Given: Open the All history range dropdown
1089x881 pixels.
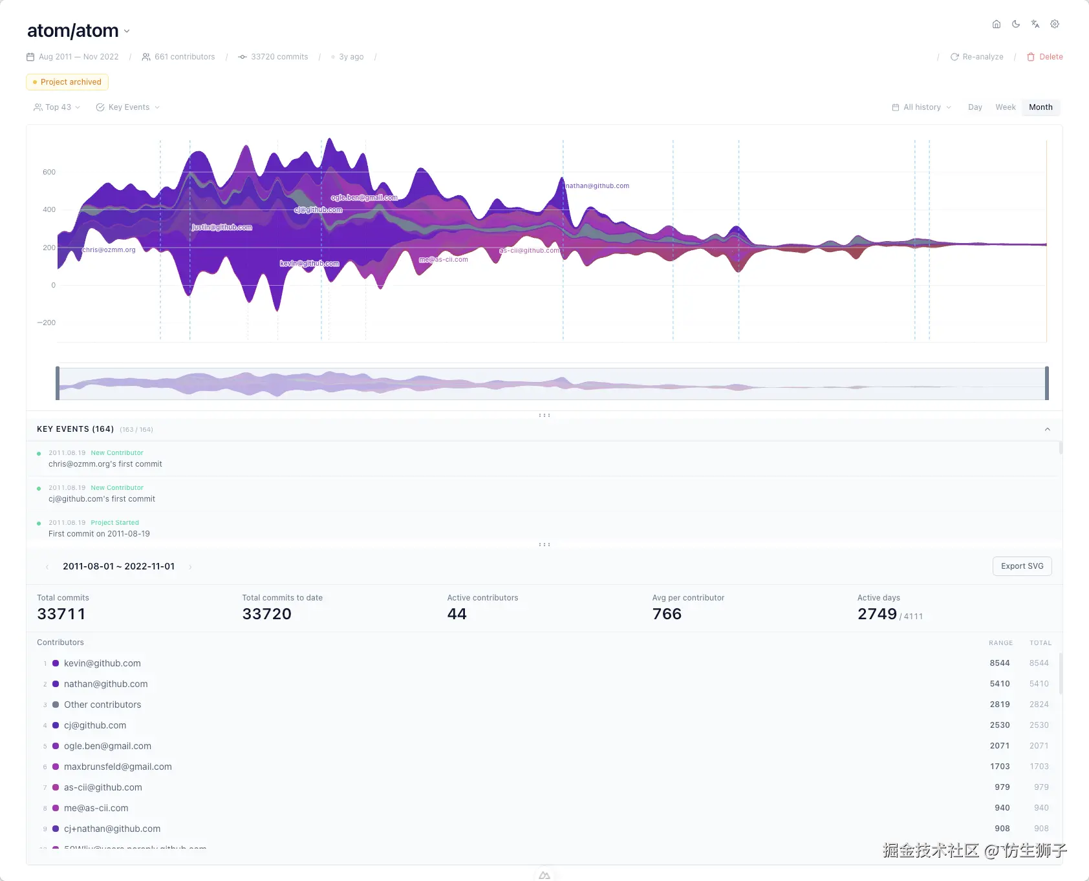Looking at the screenshot, I should point(922,107).
